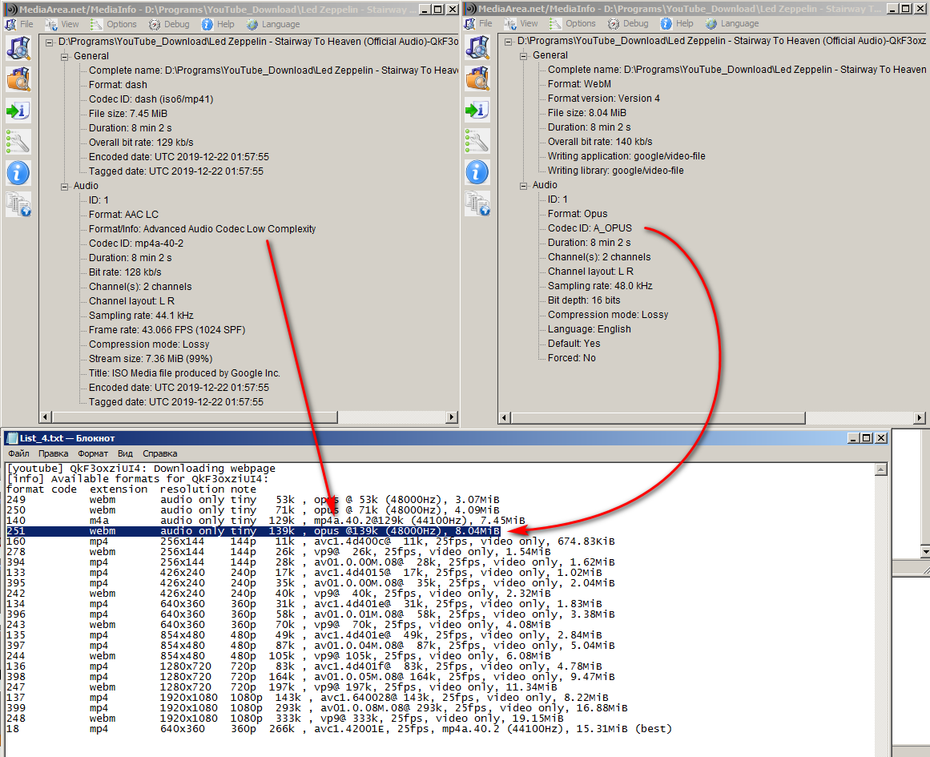Open Правка menu in Notepad
The height and width of the screenshot is (757, 930).
(x=54, y=453)
